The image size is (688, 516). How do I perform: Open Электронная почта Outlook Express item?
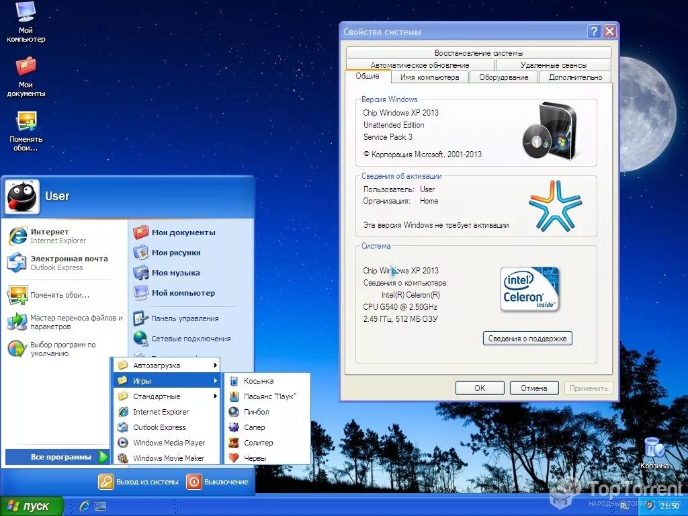pyautogui.click(x=64, y=263)
